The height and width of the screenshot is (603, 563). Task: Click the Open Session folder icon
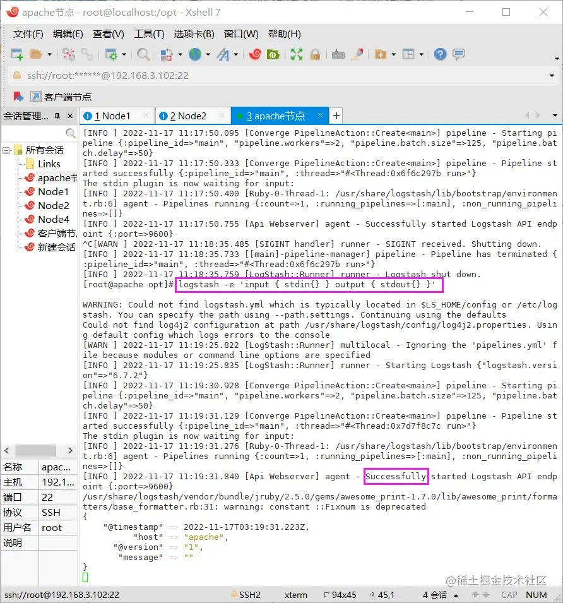[36, 54]
